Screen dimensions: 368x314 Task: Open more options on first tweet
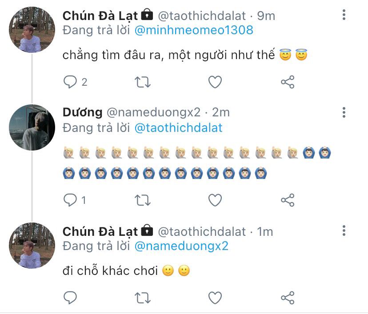click(344, 16)
